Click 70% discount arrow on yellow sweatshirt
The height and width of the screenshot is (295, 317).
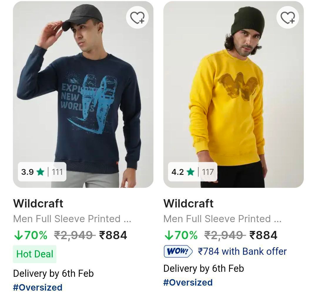[x=169, y=235]
